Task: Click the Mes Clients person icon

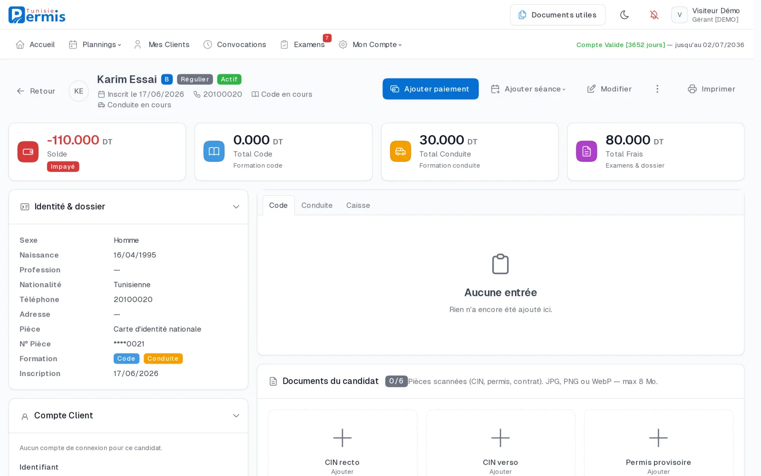Action: click(x=137, y=44)
